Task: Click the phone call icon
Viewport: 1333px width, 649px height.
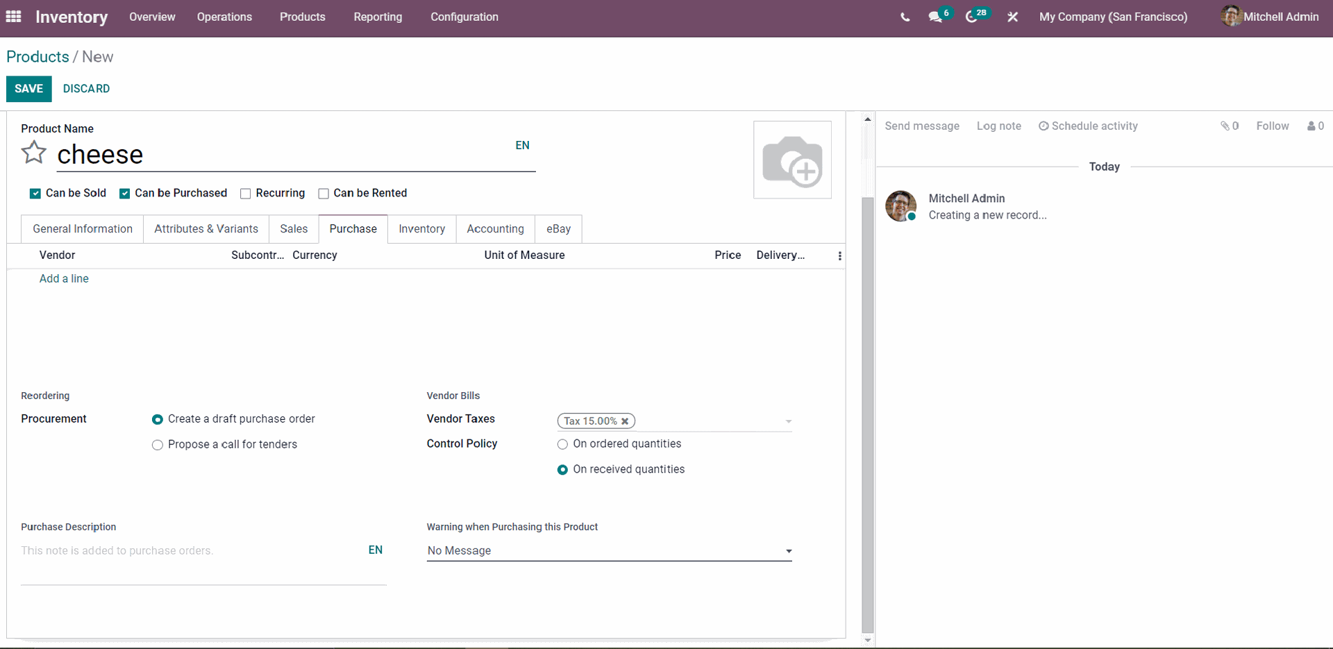Action: 905,17
